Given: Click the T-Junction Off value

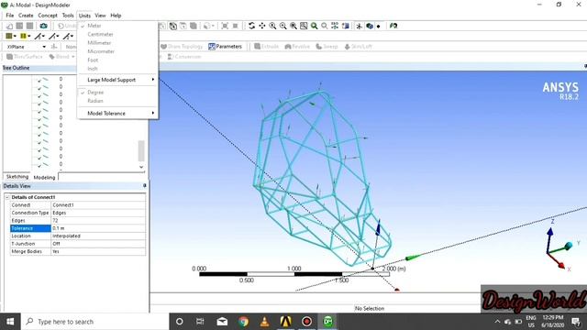Looking at the screenshot, I should pos(98,244).
